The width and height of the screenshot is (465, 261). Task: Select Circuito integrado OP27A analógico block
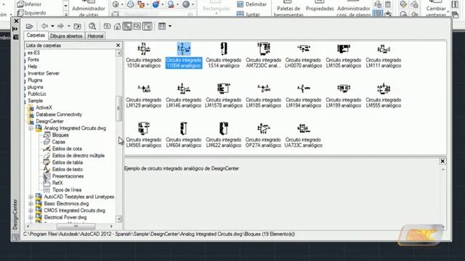[263, 136]
